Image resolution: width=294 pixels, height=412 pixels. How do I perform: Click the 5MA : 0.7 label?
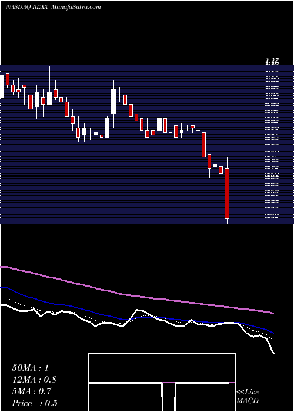click(x=32, y=391)
